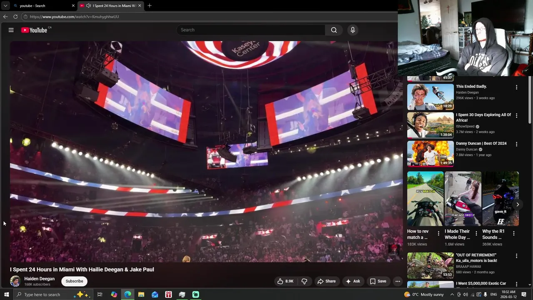The image size is (533, 300).
Task: Open Outlook from the taskbar
Action: coord(155,295)
